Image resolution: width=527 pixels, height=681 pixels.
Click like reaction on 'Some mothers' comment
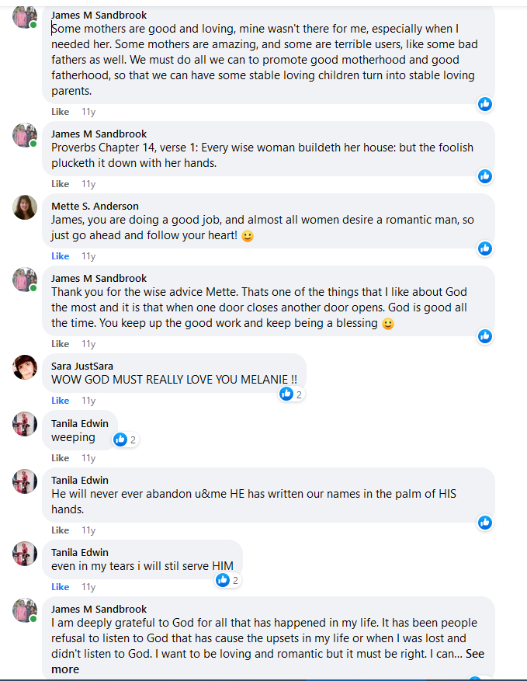tap(485, 104)
